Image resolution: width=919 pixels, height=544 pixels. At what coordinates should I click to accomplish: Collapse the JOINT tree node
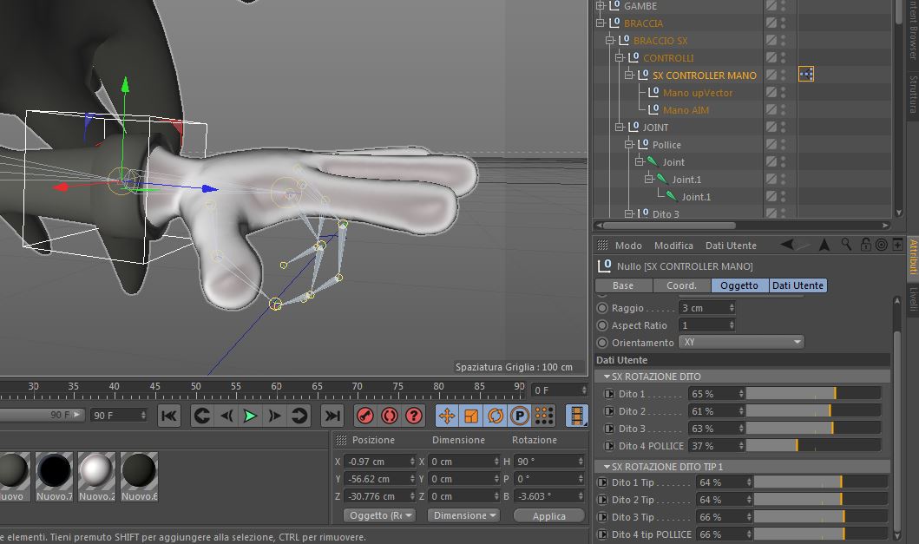tap(619, 127)
